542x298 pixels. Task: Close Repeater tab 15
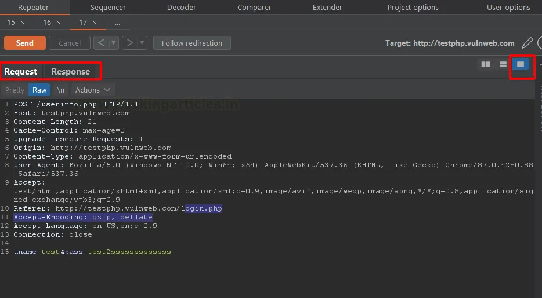[x=23, y=23]
